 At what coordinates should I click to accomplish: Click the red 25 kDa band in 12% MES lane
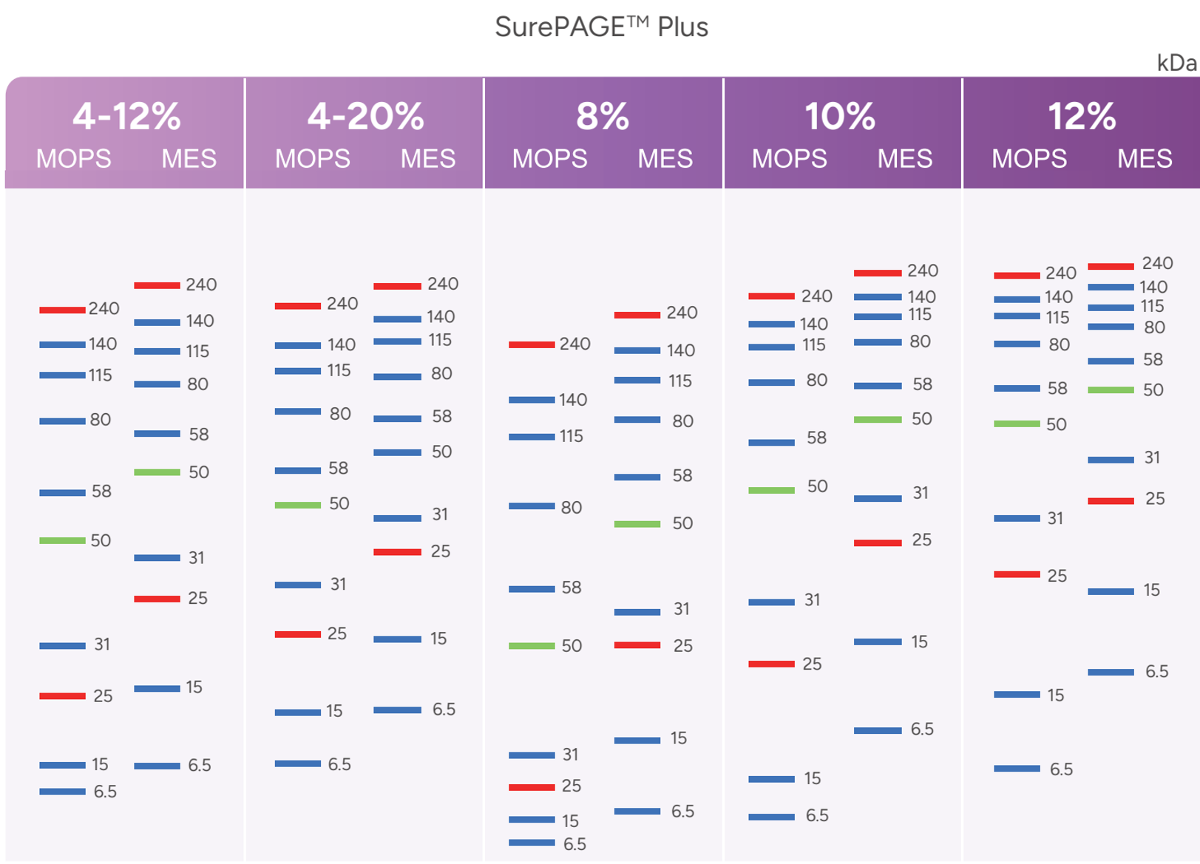pyautogui.click(x=1111, y=500)
